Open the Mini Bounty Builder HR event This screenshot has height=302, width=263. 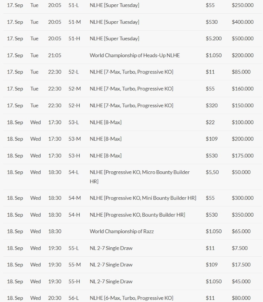pyautogui.click(x=143, y=198)
